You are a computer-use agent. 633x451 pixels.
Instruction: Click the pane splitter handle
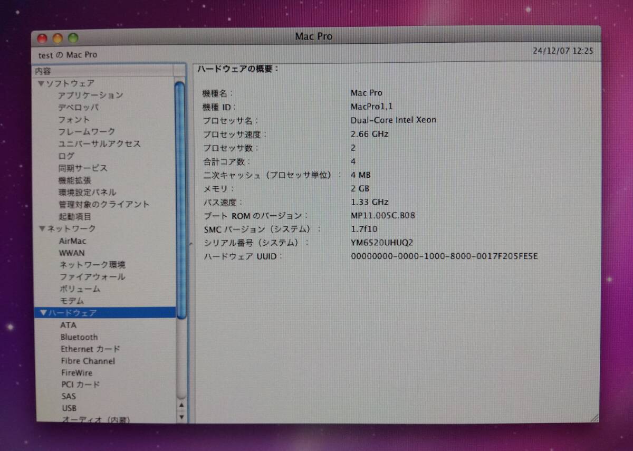(x=190, y=244)
